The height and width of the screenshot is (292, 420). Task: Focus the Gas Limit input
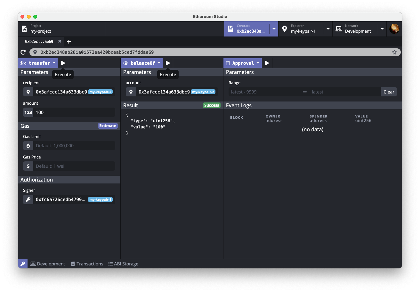pos(74,146)
